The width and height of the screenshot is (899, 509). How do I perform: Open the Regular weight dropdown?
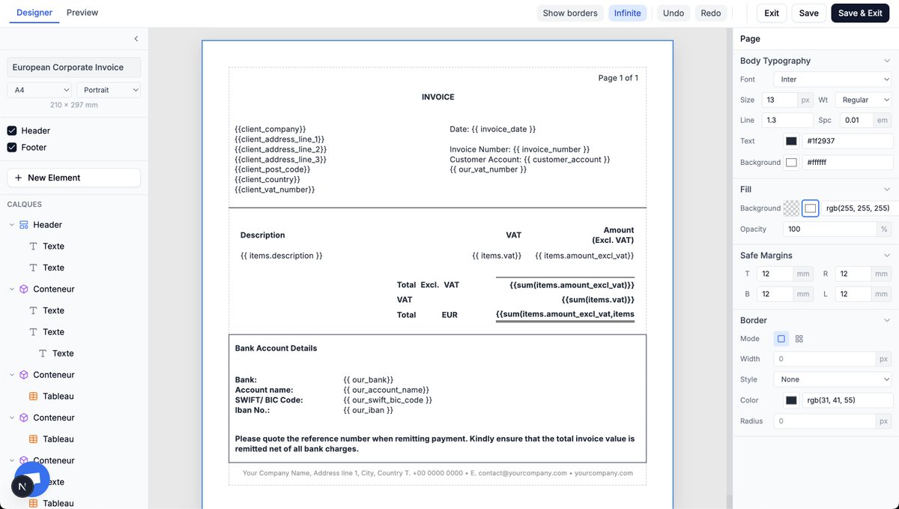coord(865,100)
